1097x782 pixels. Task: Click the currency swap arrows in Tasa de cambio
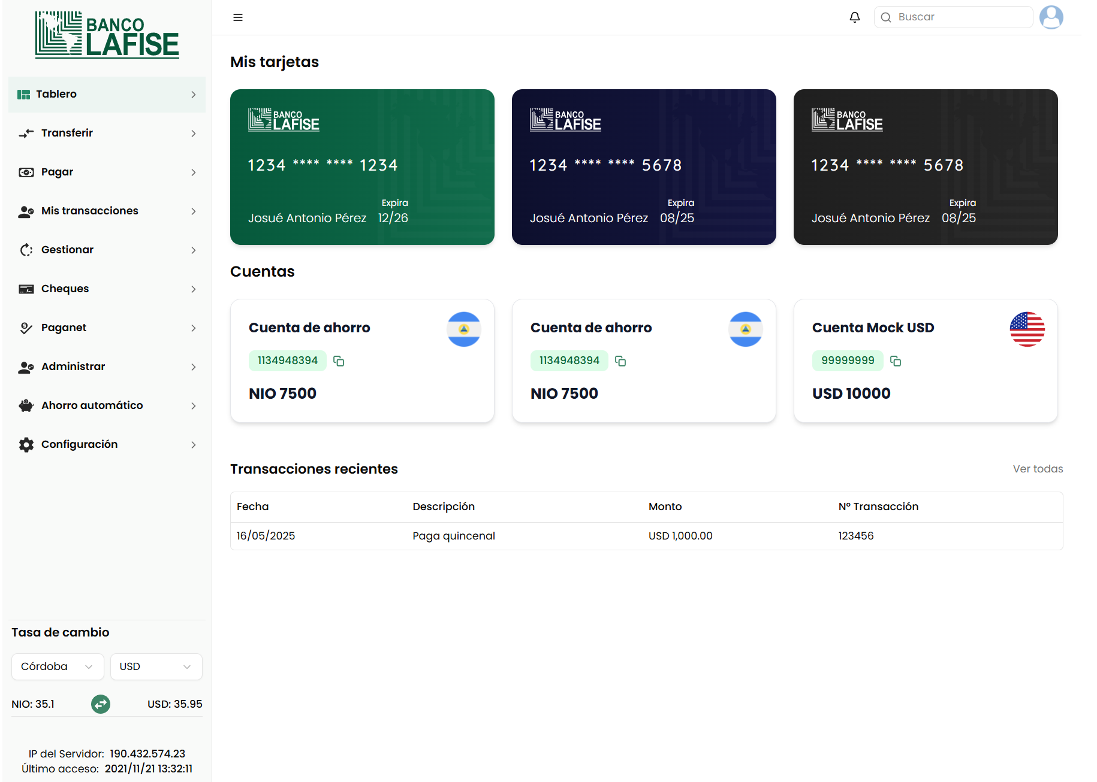pyautogui.click(x=101, y=704)
